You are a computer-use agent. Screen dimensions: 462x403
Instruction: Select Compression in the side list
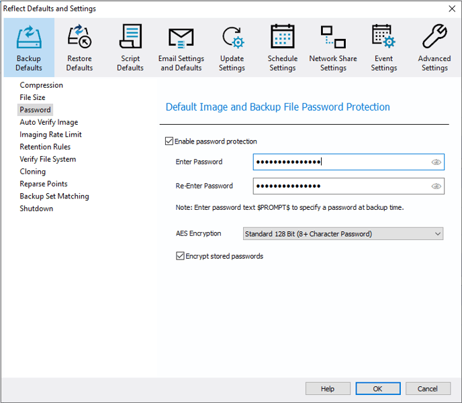(x=41, y=85)
